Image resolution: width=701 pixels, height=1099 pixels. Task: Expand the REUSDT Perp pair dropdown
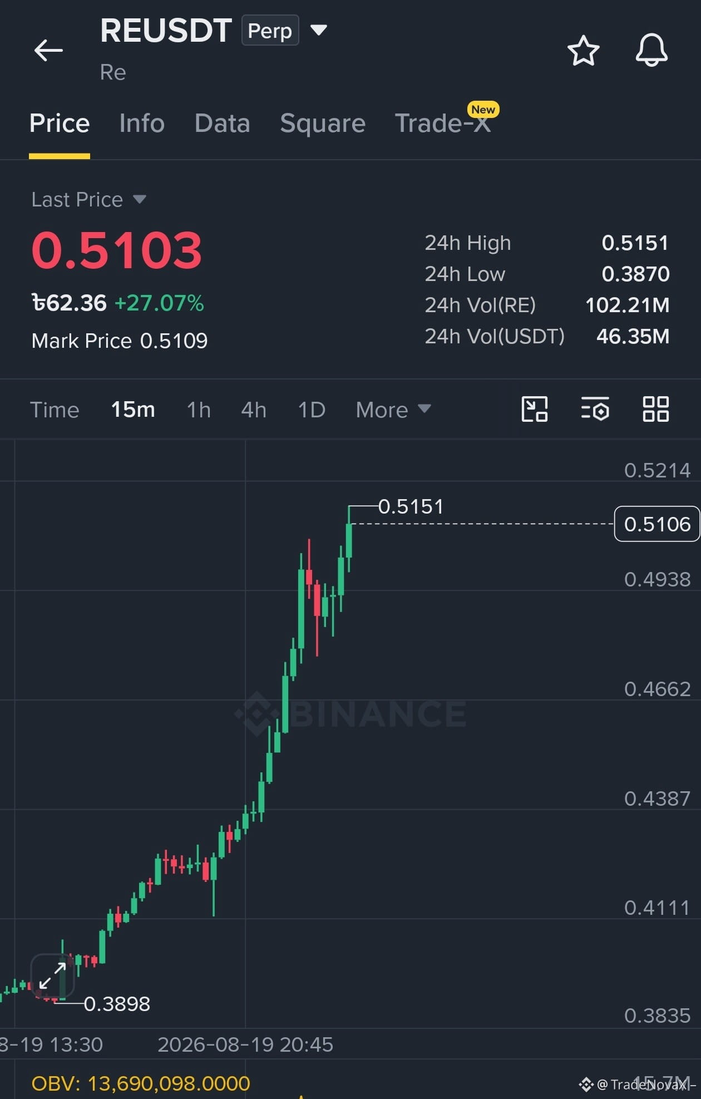pyautogui.click(x=319, y=29)
